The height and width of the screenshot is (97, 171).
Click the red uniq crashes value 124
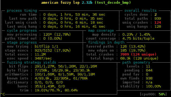158,23
